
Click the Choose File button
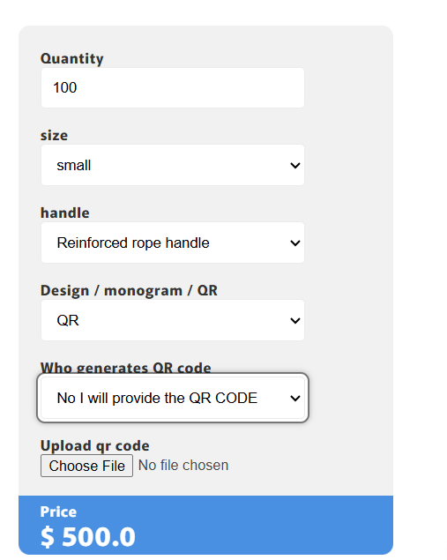pos(86,466)
